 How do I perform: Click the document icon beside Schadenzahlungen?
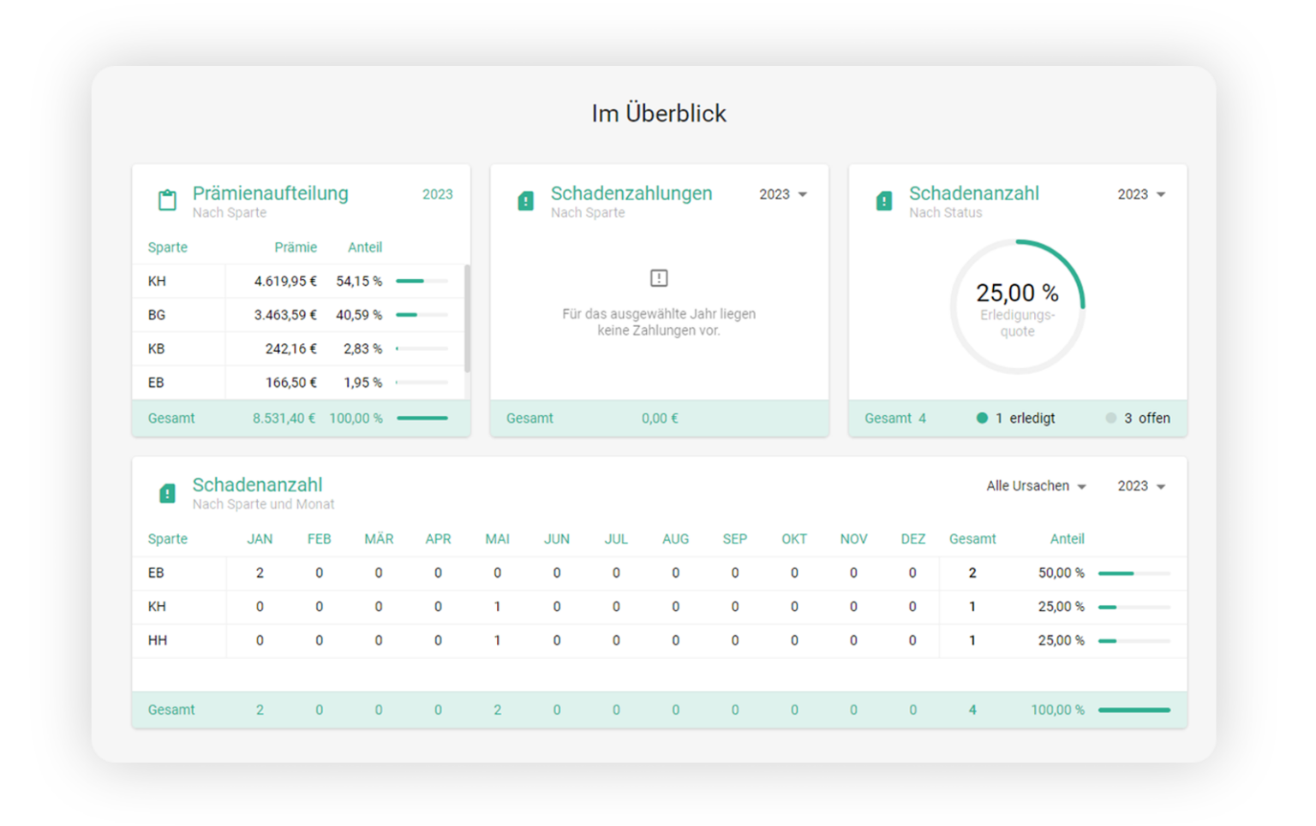526,200
